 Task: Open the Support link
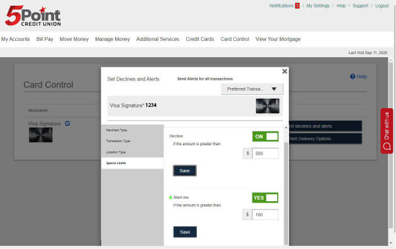[x=360, y=6]
